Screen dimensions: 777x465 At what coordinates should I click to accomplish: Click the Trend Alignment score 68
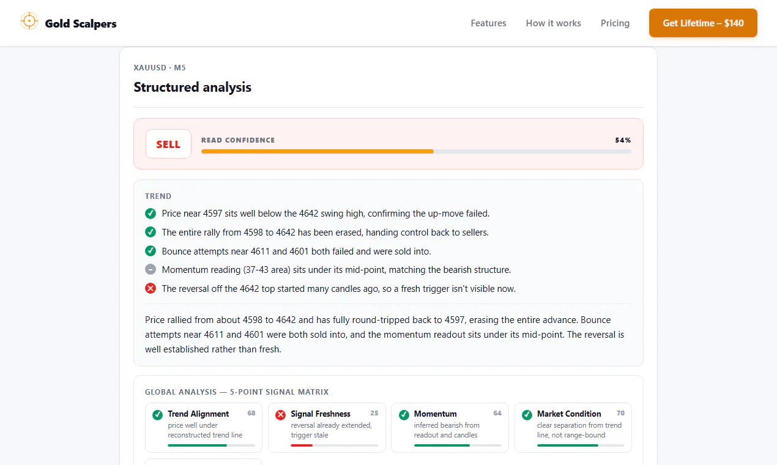[251, 414]
